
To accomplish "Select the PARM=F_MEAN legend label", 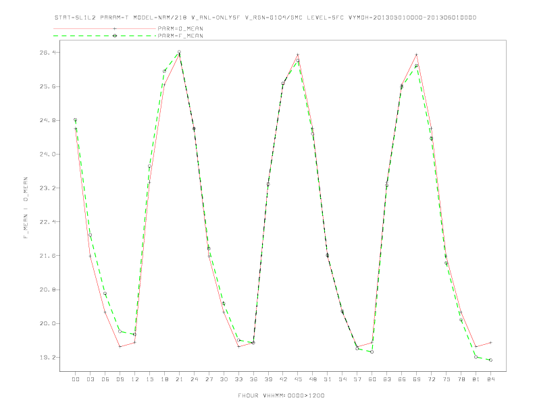I will pos(180,36).
